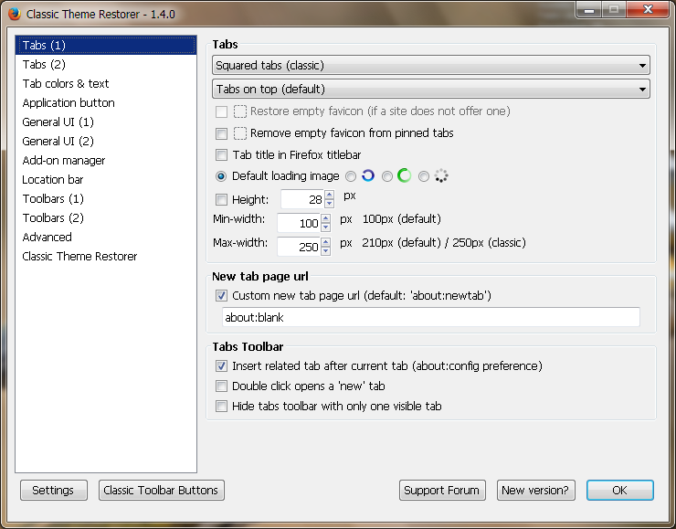Screen dimensions: 676x529
Task: Enable Double click opens a 'new' tab
Action: click(222, 386)
